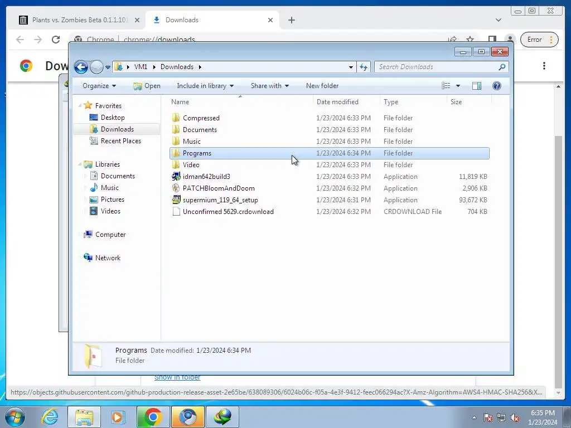Open Windows Media Player from the taskbar

click(117, 417)
